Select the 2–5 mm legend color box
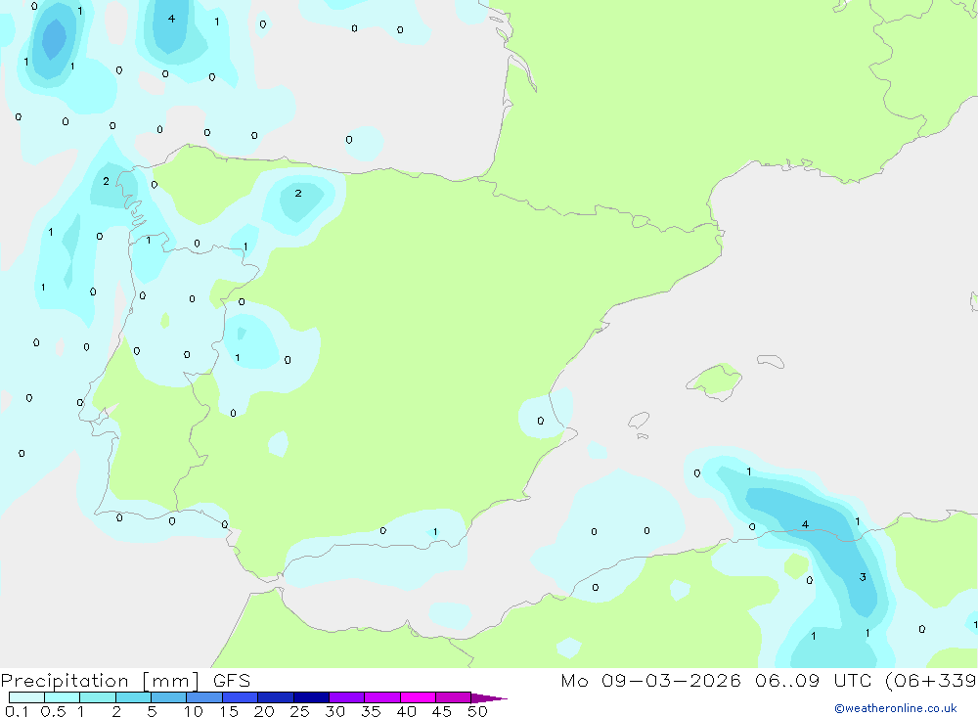 point(133,697)
